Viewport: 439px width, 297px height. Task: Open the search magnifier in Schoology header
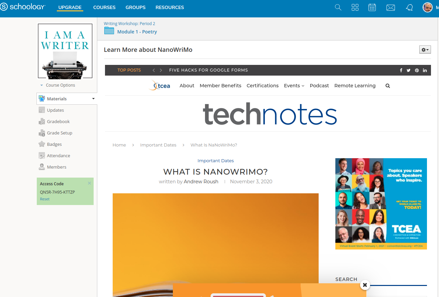(338, 7)
